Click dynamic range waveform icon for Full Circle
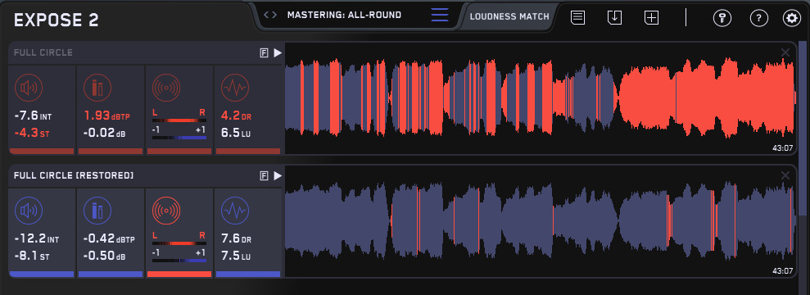810x295 pixels. pyautogui.click(x=235, y=88)
